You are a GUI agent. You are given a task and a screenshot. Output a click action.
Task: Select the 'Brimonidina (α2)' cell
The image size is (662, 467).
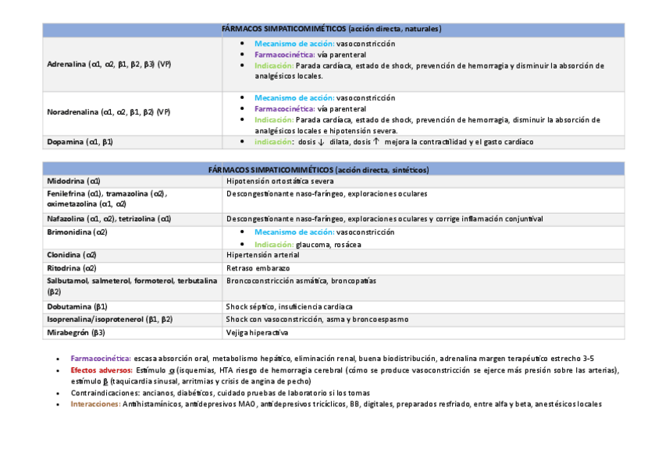tap(132, 238)
